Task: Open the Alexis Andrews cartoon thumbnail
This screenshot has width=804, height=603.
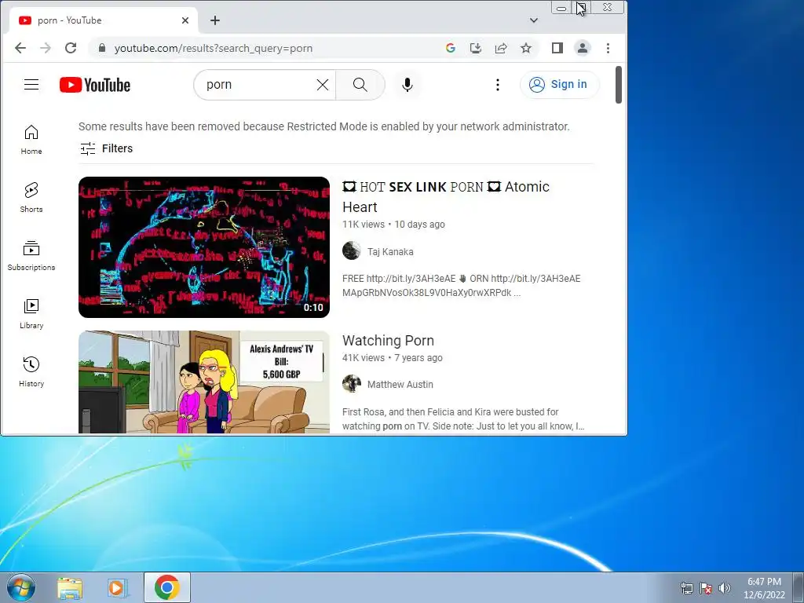Action: (x=204, y=382)
